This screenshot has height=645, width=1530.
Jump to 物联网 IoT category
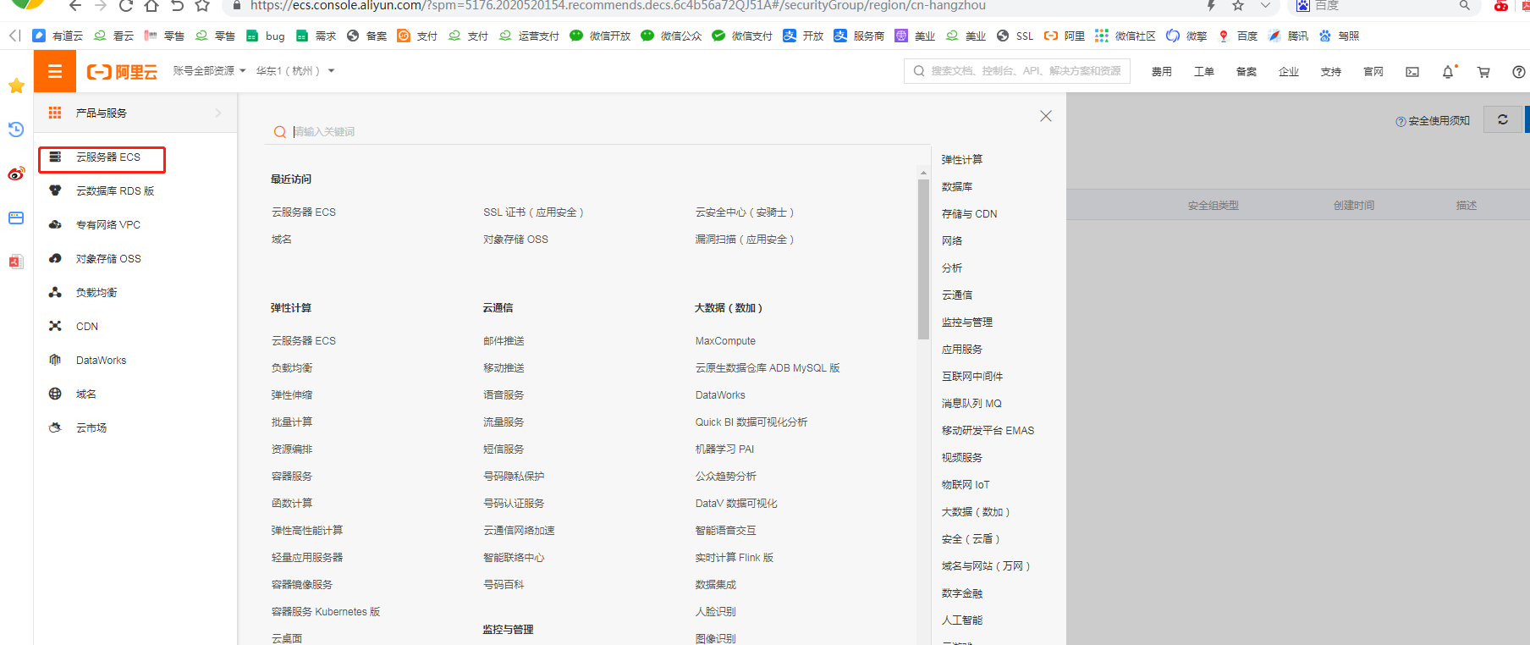click(966, 484)
